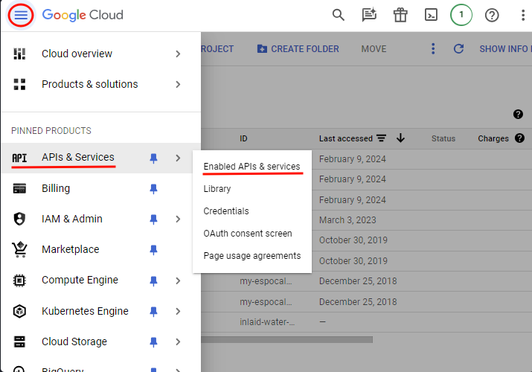The height and width of the screenshot is (372, 532).
Task: Unpin Billing using its pin icon
Action: point(153,189)
